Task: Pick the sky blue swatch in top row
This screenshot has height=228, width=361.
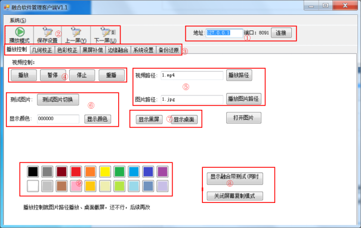Action: tap(134, 171)
